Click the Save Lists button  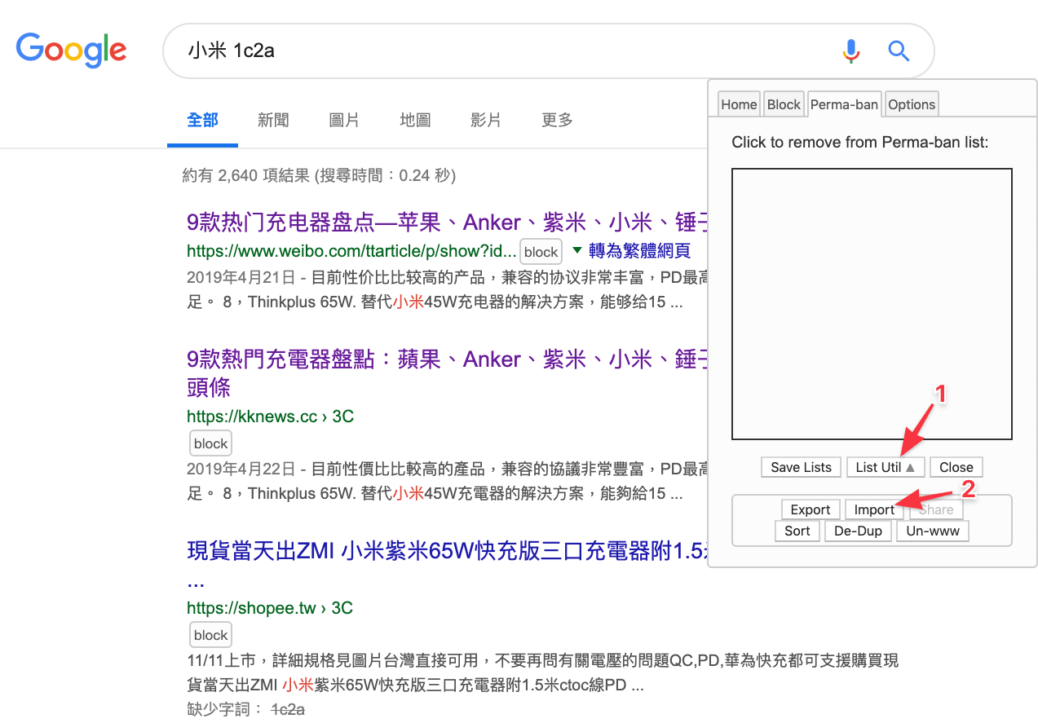click(x=801, y=467)
